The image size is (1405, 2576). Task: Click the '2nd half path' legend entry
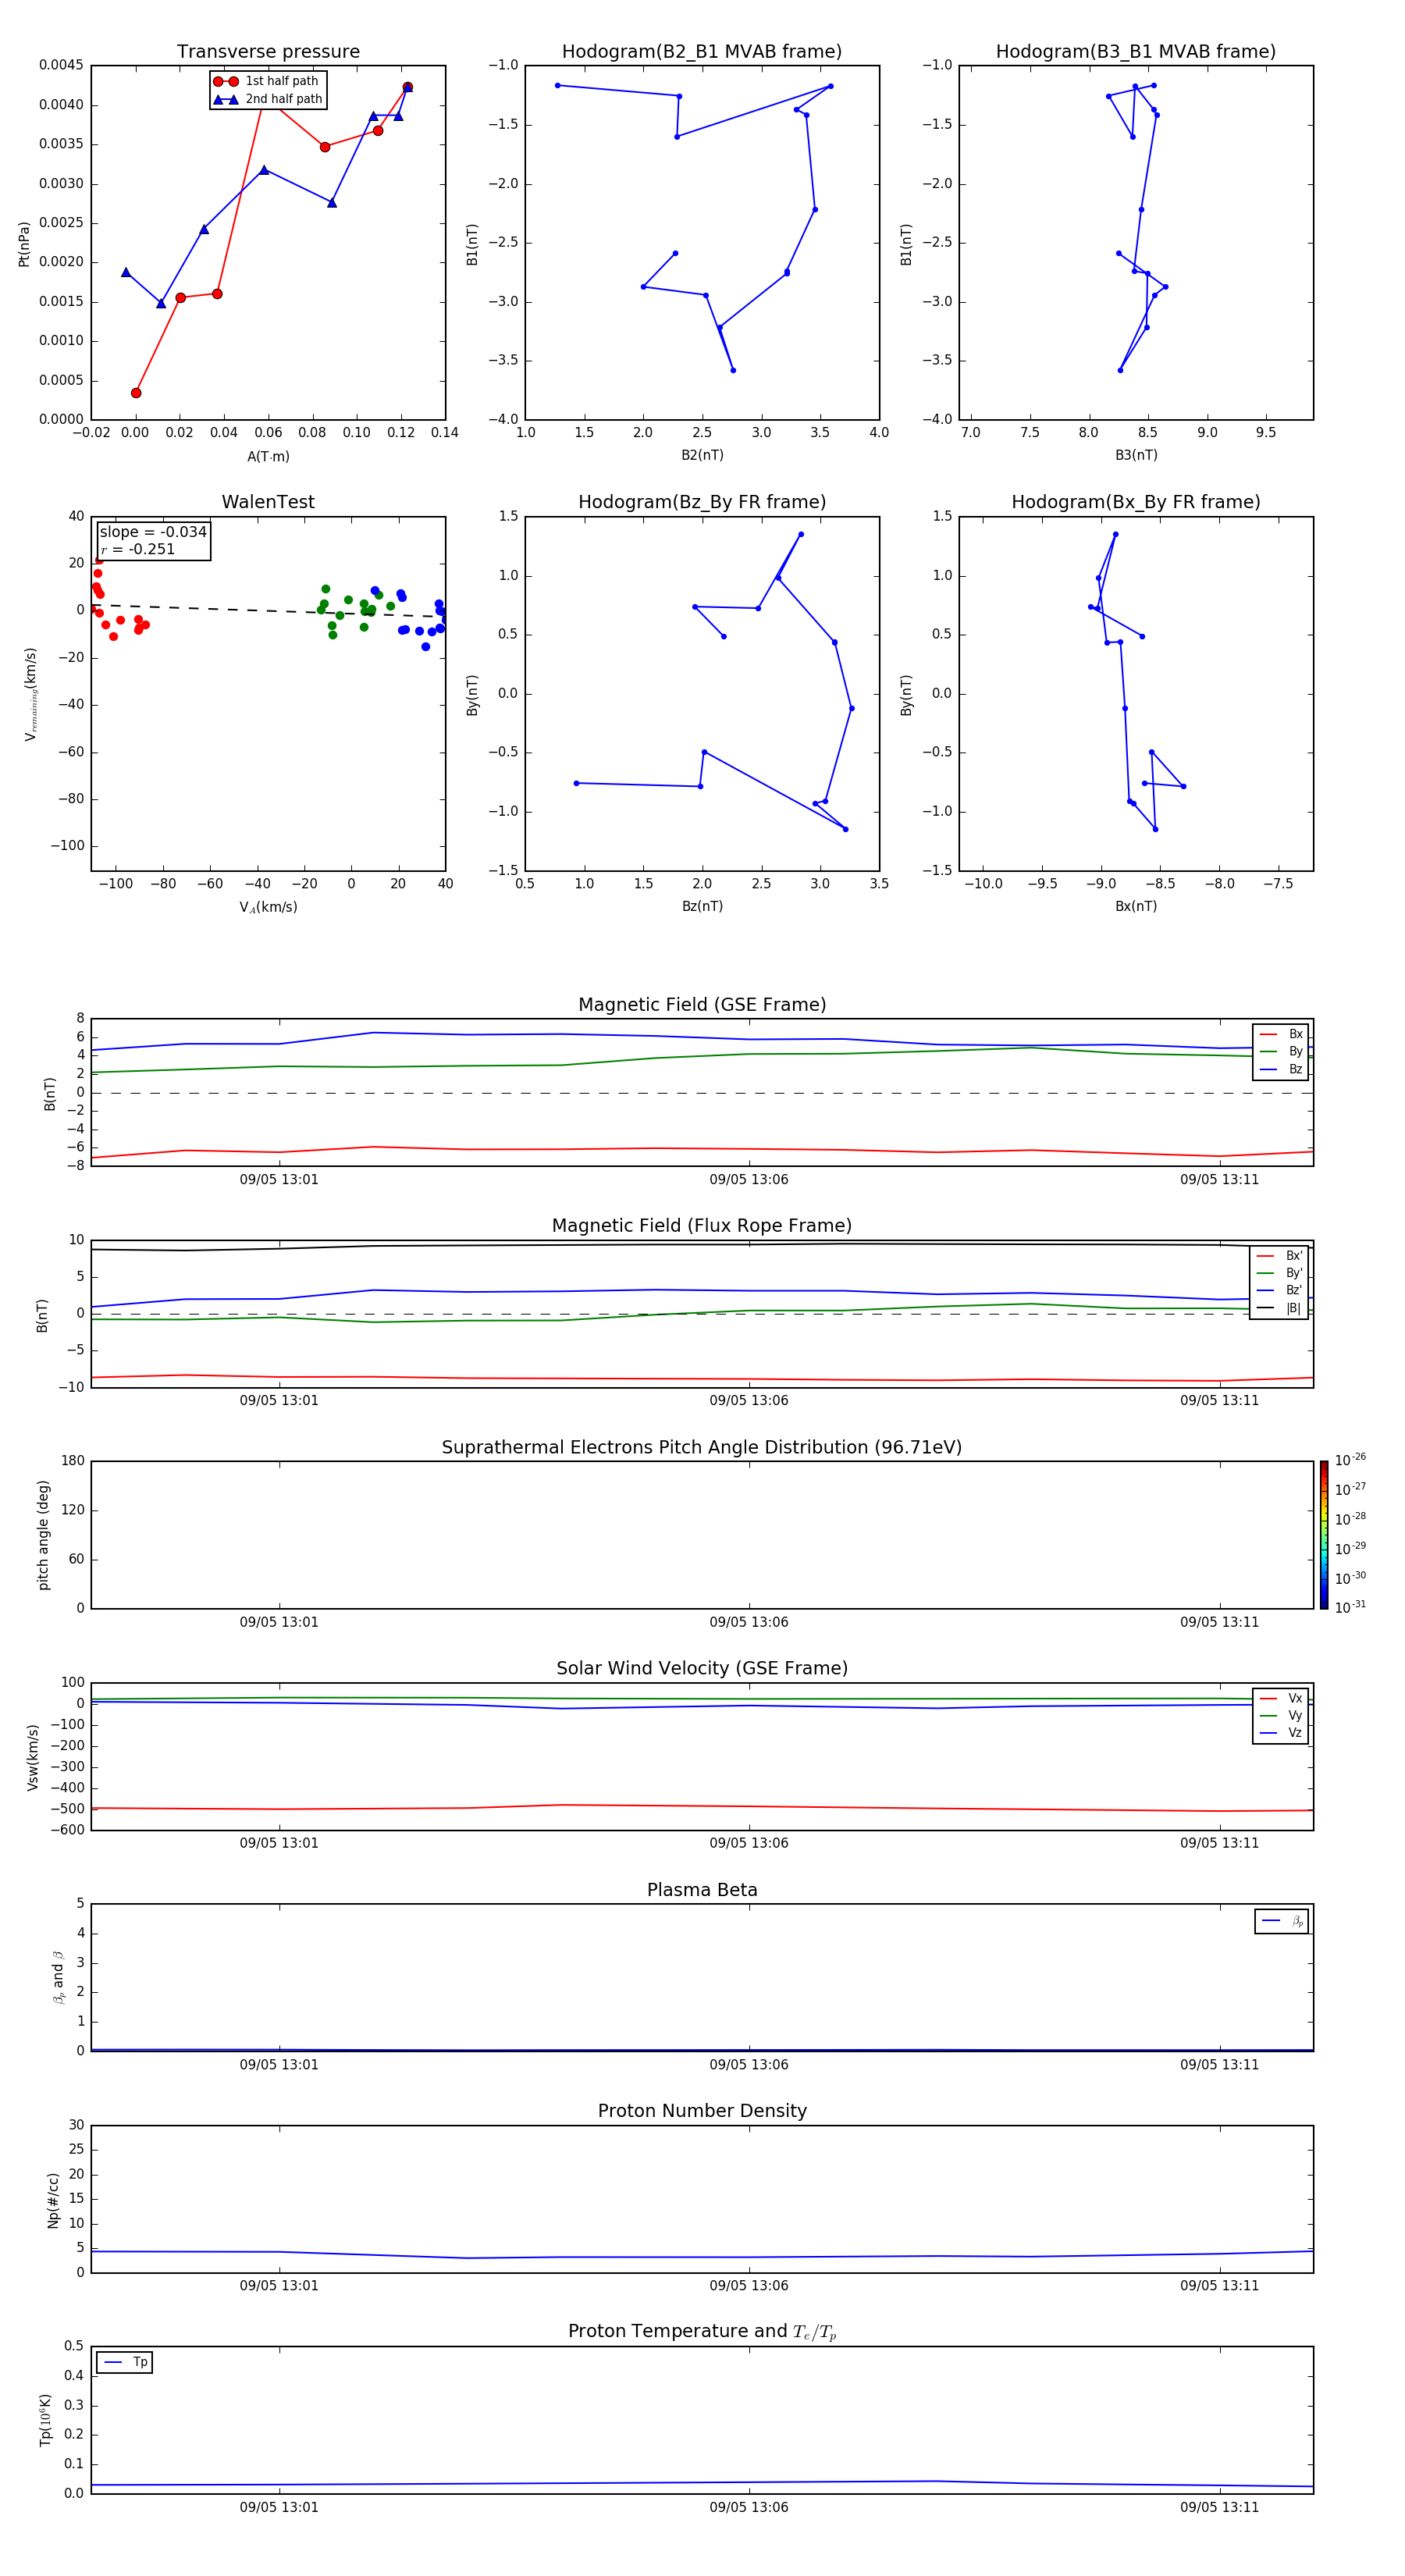[x=268, y=99]
